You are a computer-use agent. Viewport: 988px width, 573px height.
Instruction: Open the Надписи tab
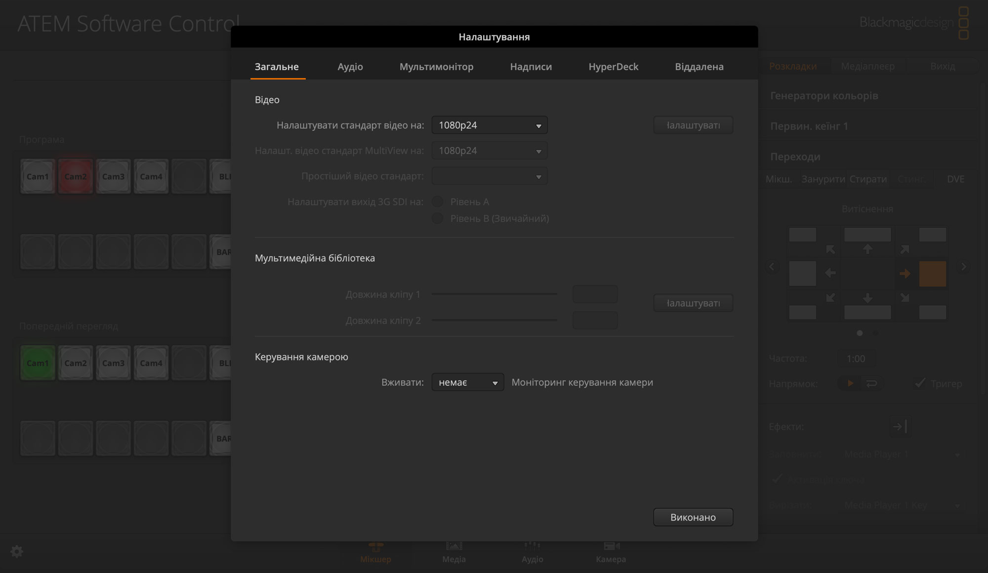click(x=531, y=67)
